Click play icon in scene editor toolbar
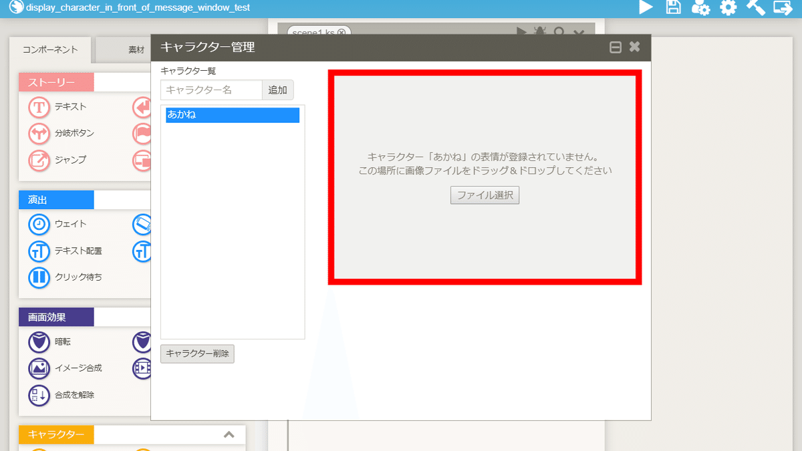802x451 pixels. point(522,31)
